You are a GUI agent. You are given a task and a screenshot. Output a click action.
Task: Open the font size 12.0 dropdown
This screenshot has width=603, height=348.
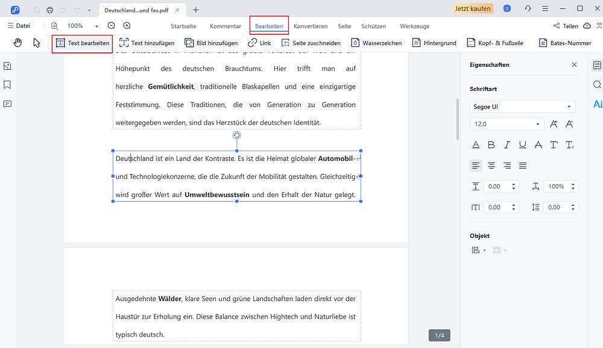pyautogui.click(x=507, y=124)
